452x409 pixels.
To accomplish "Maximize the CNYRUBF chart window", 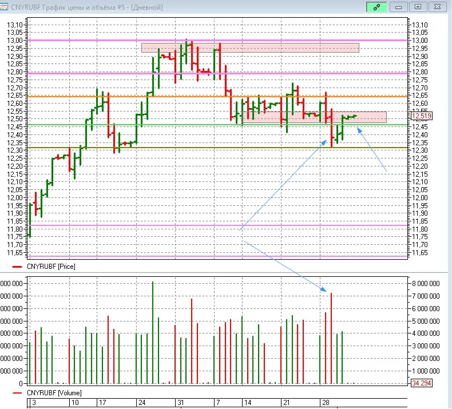I will [418, 7].
